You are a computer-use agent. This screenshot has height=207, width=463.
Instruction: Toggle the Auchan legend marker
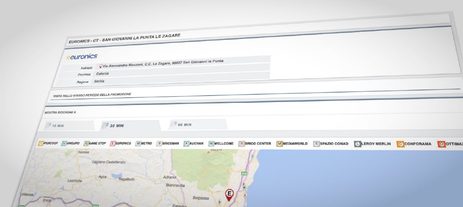tap(186, 144)
